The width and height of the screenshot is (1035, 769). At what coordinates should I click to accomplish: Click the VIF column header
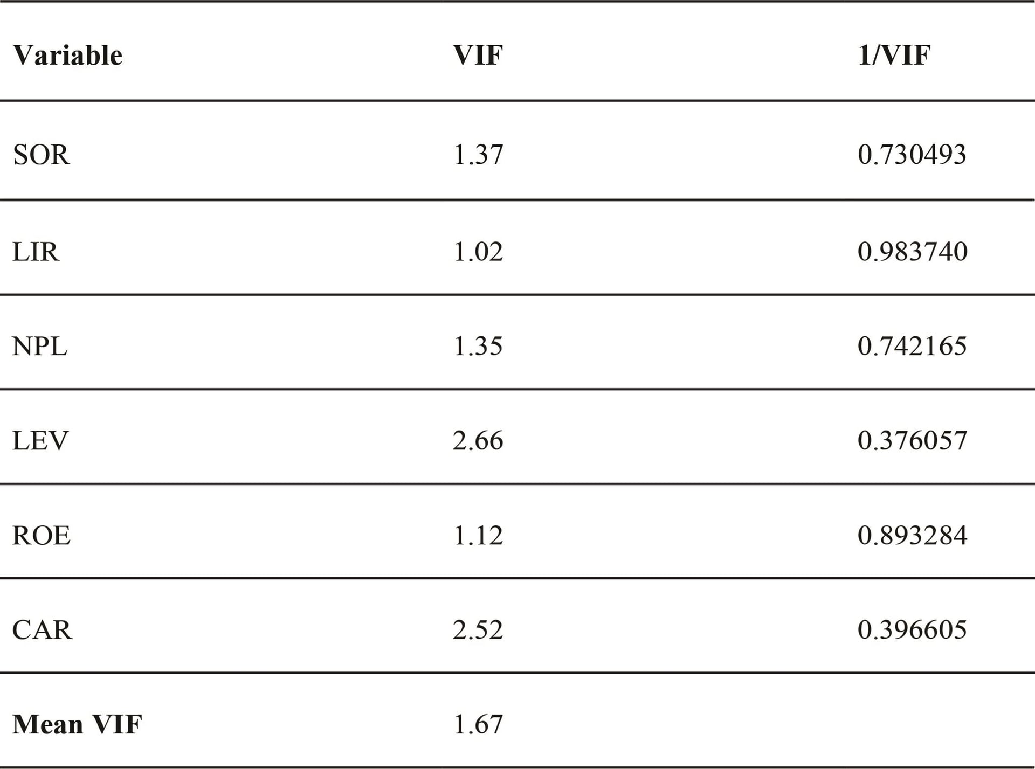(478, 55)
